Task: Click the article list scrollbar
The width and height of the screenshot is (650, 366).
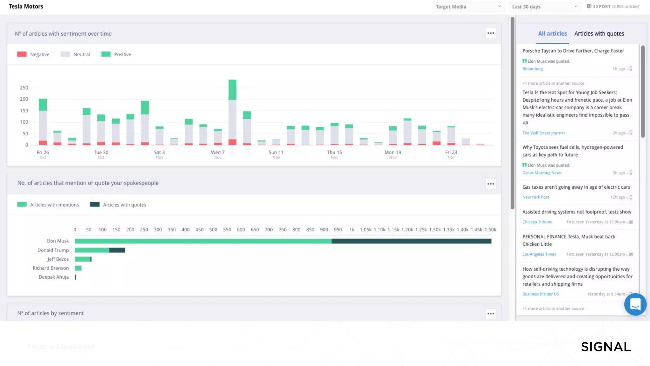Action: (x=643, y=91)
